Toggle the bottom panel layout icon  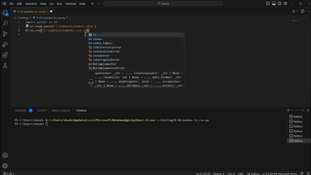pyautogui.click(x=274, y=3)
